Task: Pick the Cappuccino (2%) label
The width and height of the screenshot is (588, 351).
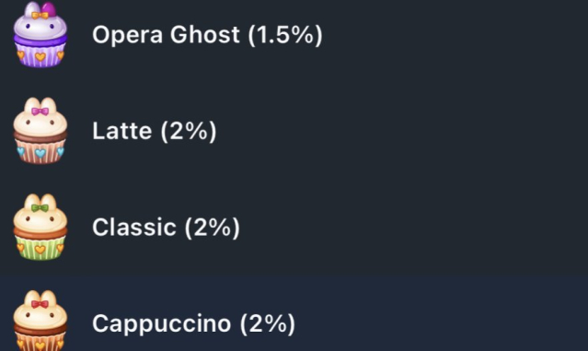Action: click(x=194, y=323)
